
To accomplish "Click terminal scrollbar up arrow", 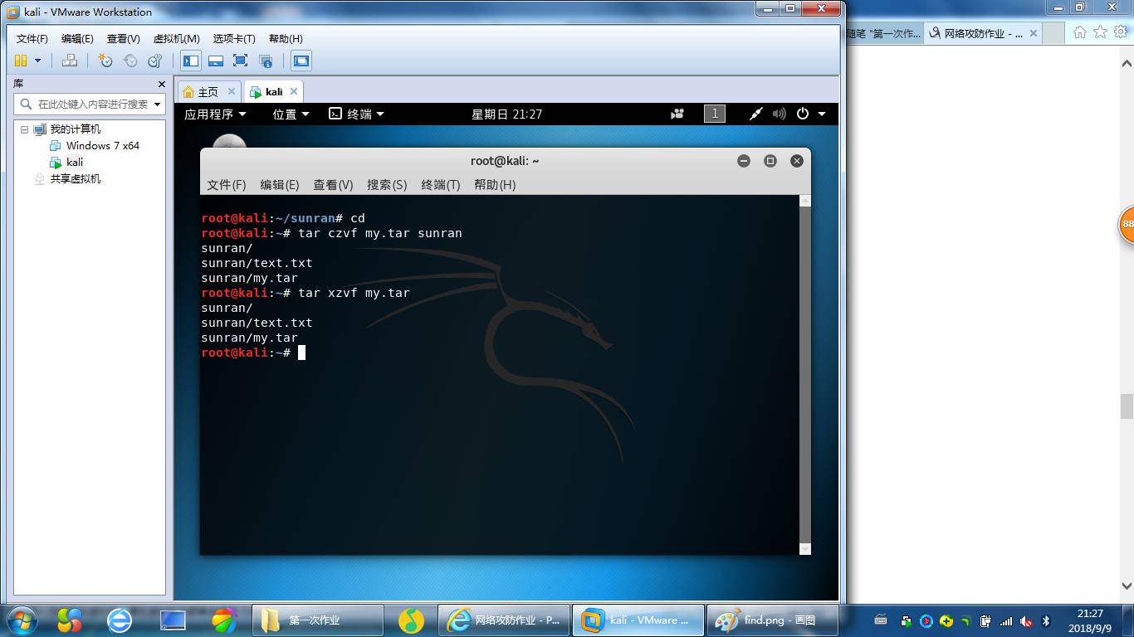I will 804,201.
